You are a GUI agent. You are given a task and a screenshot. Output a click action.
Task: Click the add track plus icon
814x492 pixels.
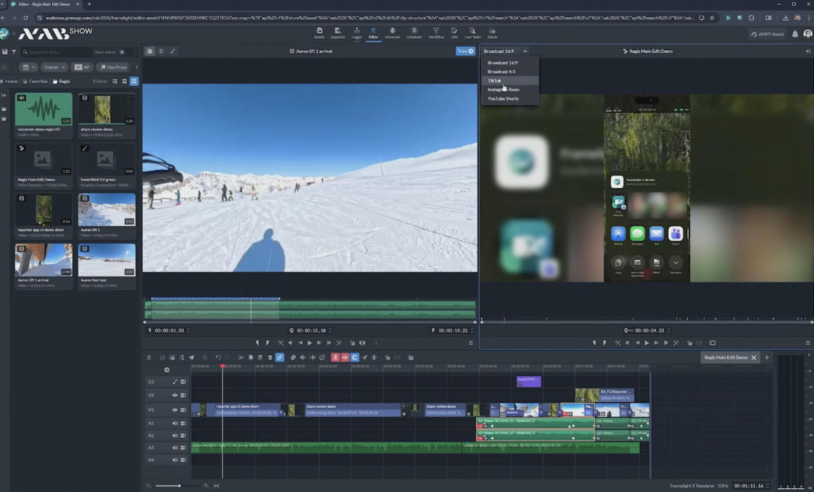tap(167, 369)
